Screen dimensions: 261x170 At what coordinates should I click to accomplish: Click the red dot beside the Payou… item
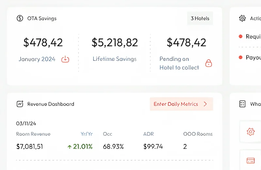point(240,57)
